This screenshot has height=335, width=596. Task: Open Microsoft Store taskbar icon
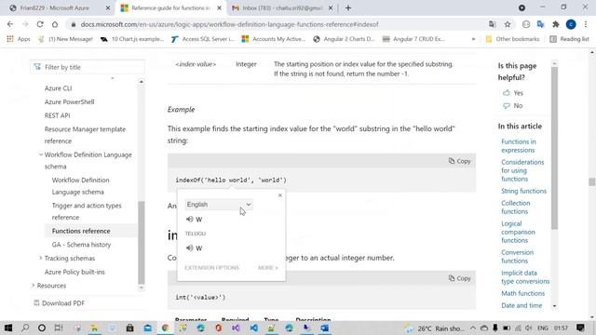tap(129, 328)
